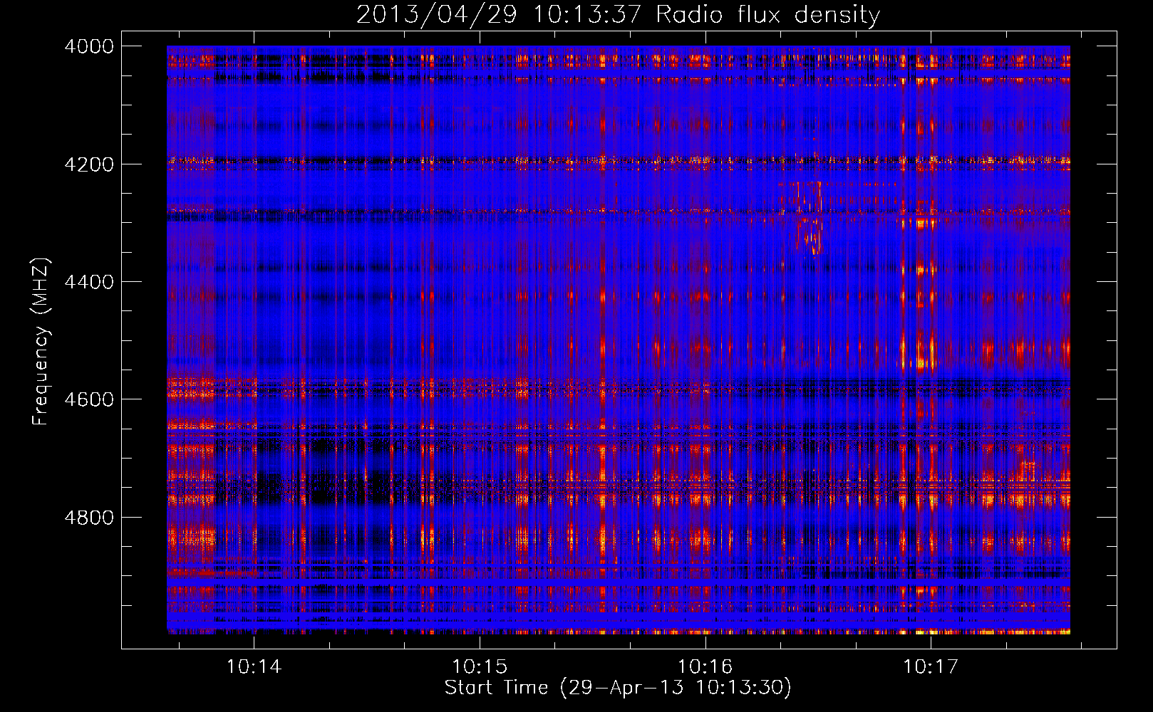The height and width of the screenshot is (712, 1153).
Task: Select the Frequency (MHZ) y-axis label
Action: click(x=41, y=341)
